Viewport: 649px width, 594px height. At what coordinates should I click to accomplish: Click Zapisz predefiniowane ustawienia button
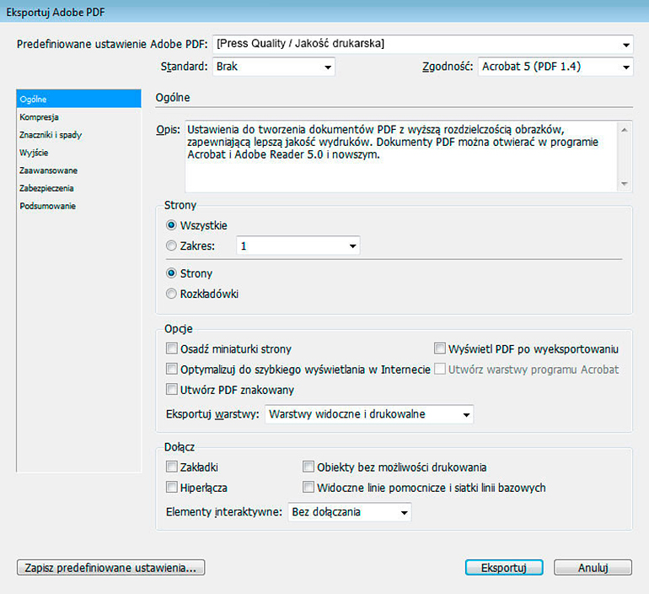coord(110,568)
